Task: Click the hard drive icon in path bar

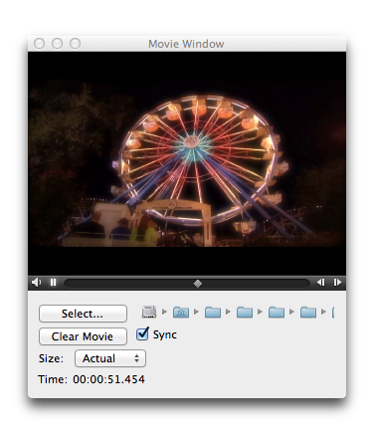Action: [x=149, y=312]
